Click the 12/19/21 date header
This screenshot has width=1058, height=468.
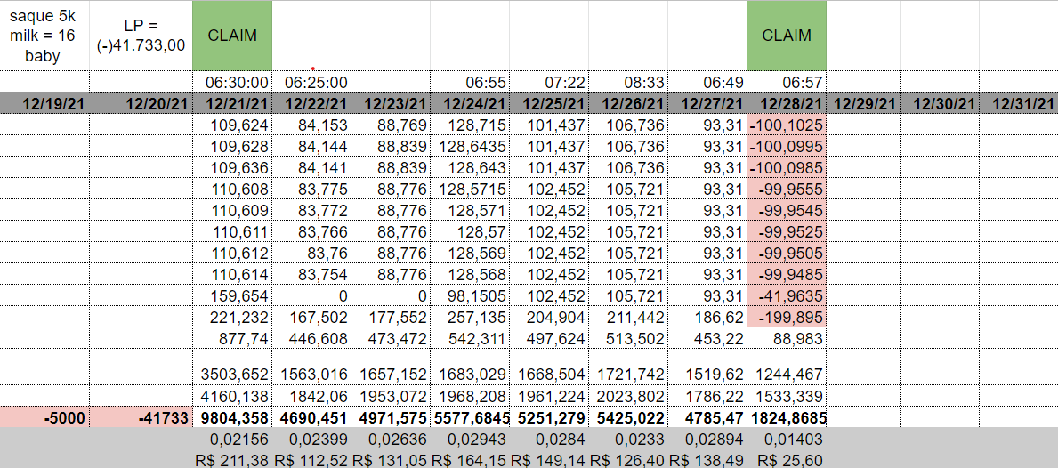point(44,103)
